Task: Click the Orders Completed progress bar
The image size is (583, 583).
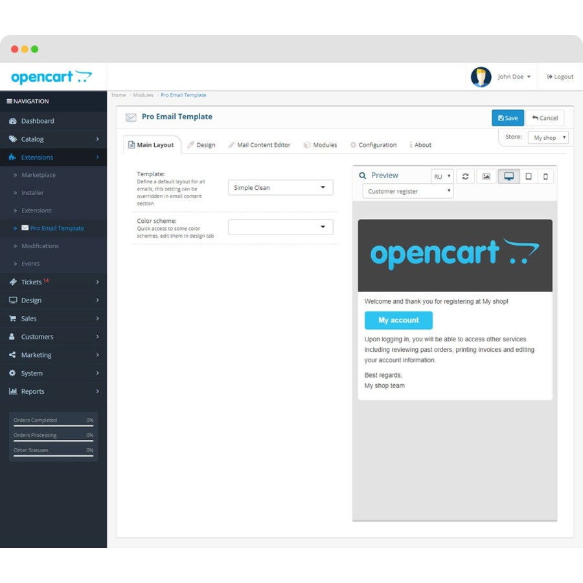Action: coord(53,426)
